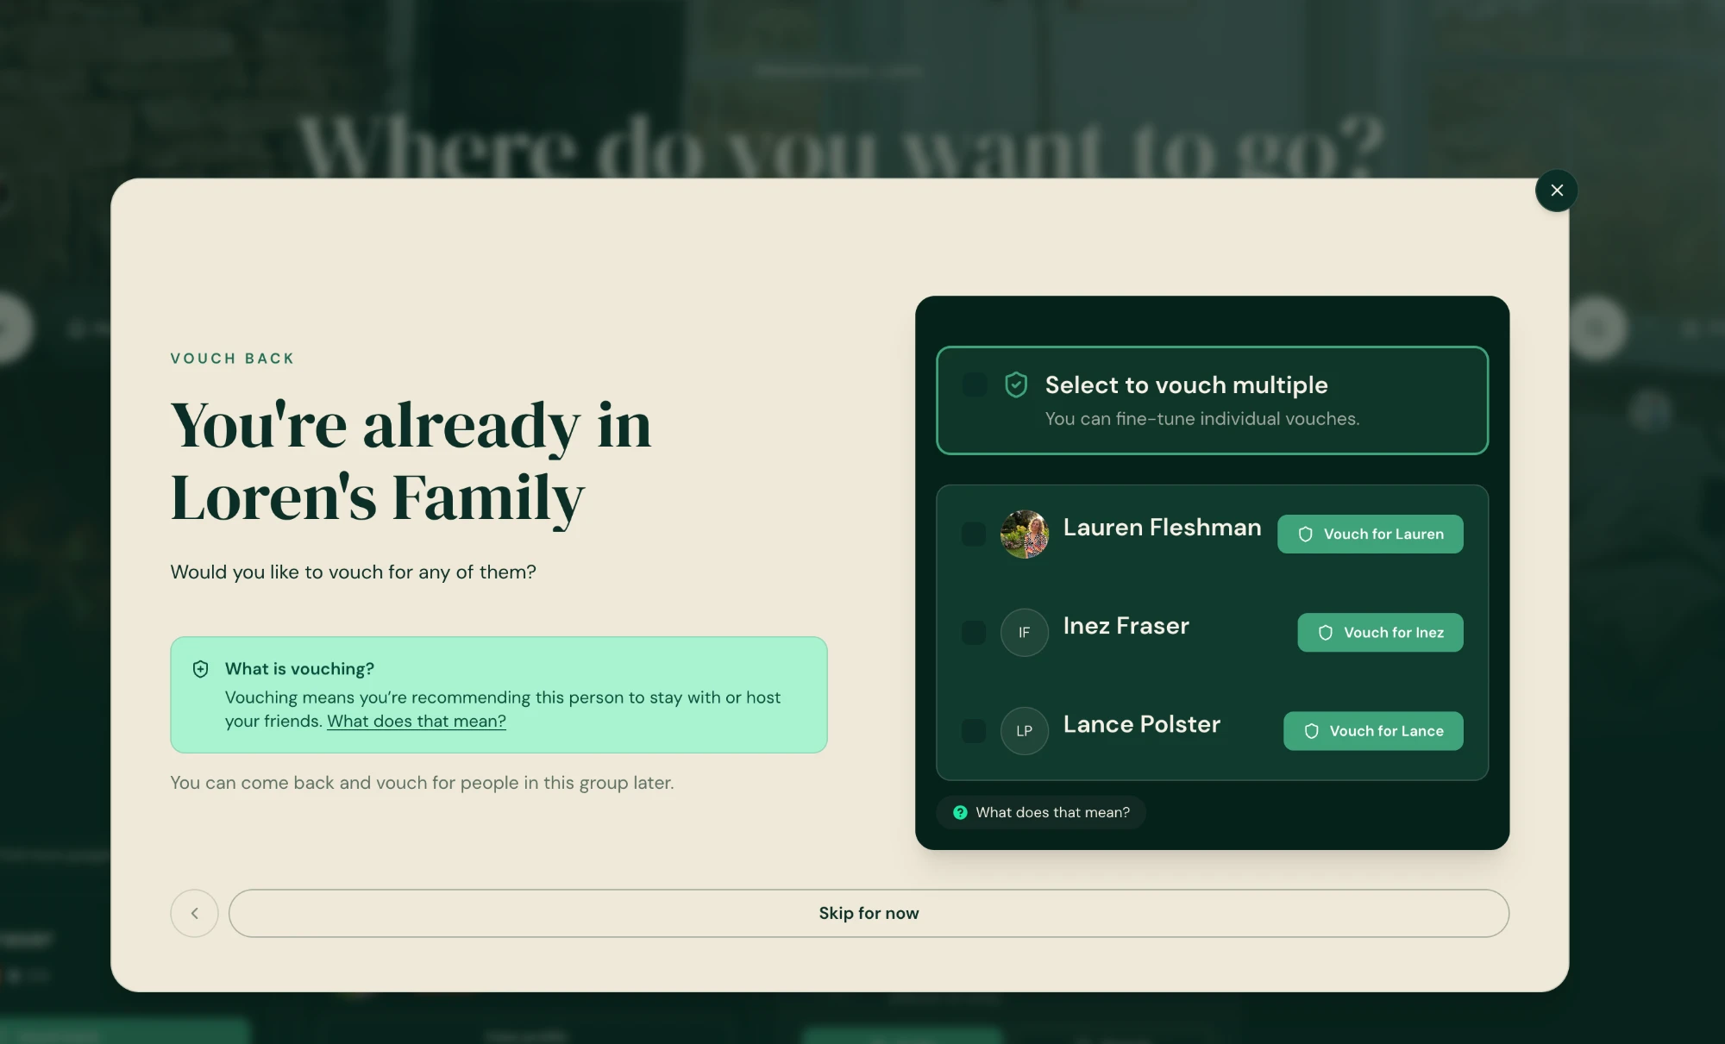The width and height of the screenshot is (1725, 1044).
Task: Click the What is vouching? heading
Action: click(299, 668)
